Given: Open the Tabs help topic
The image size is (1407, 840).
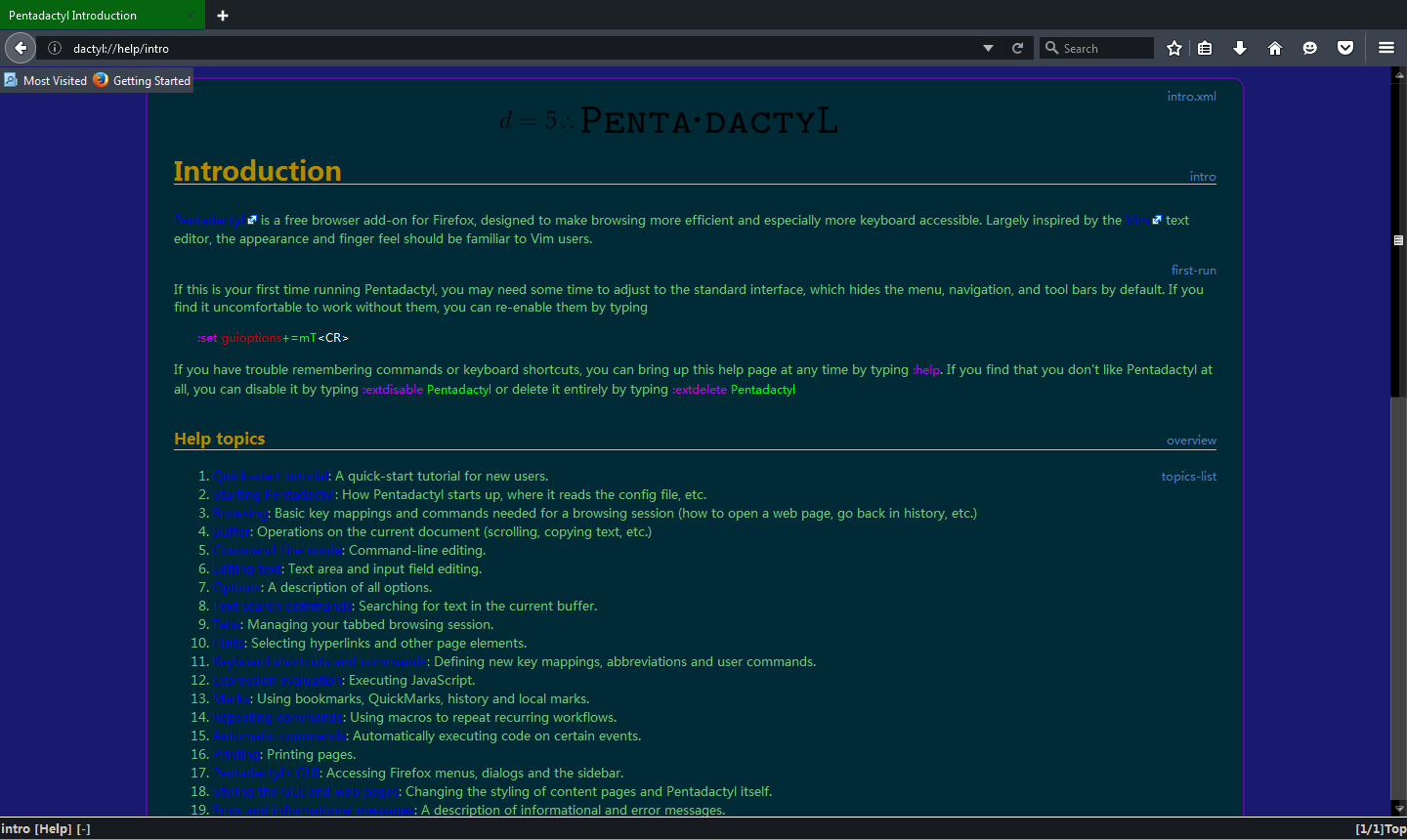Looking at the screenshot, I should click(x=227, y=625).
